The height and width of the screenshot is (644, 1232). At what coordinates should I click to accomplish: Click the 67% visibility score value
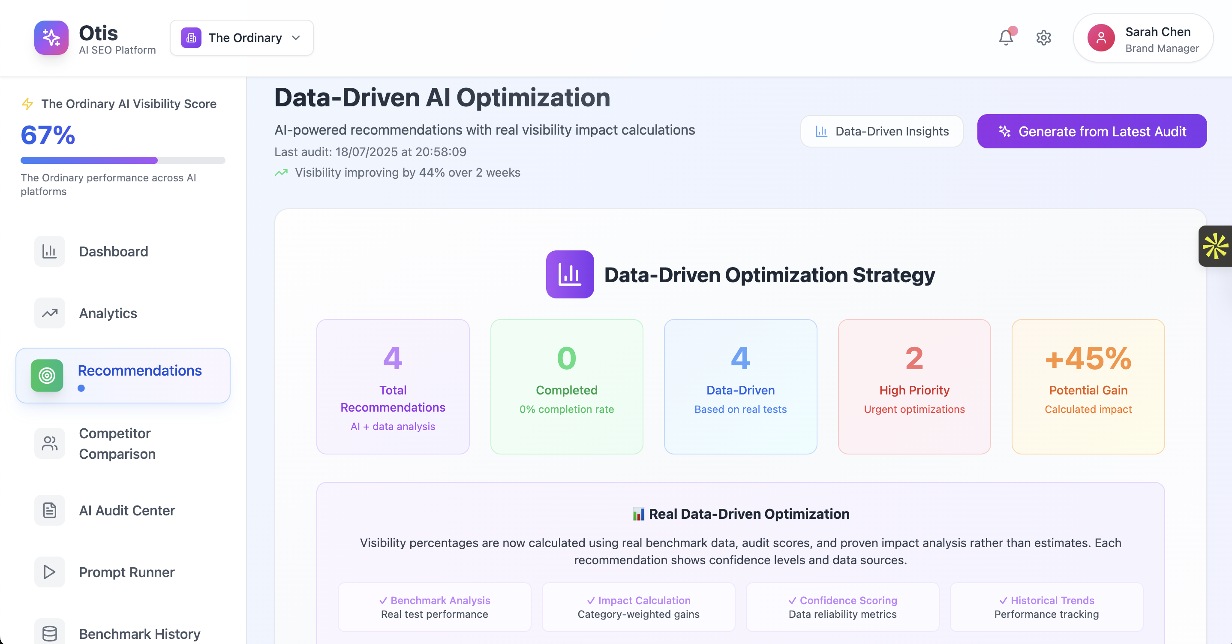click(x=48, y=135)
